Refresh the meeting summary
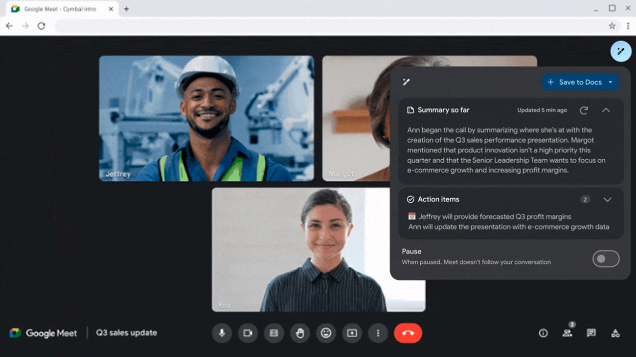 pos(584,110)
